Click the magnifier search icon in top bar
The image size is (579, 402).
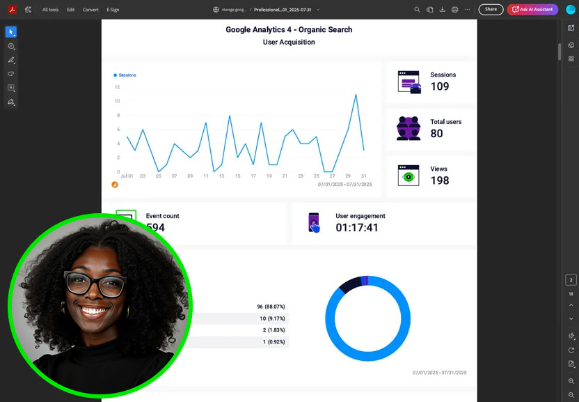click(417, 10)
